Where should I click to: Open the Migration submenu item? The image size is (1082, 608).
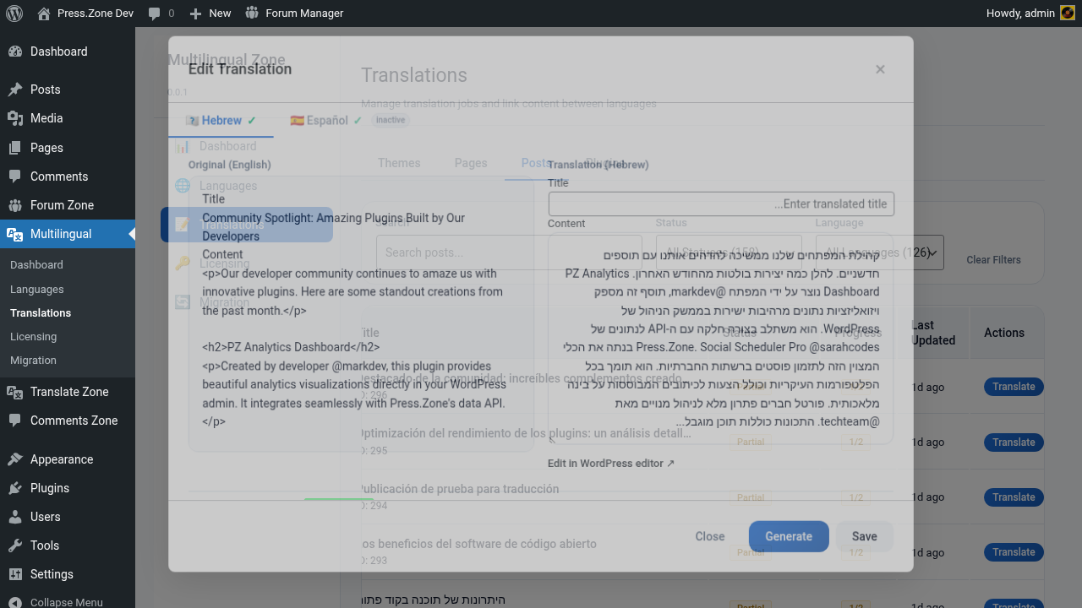[34, 360]
